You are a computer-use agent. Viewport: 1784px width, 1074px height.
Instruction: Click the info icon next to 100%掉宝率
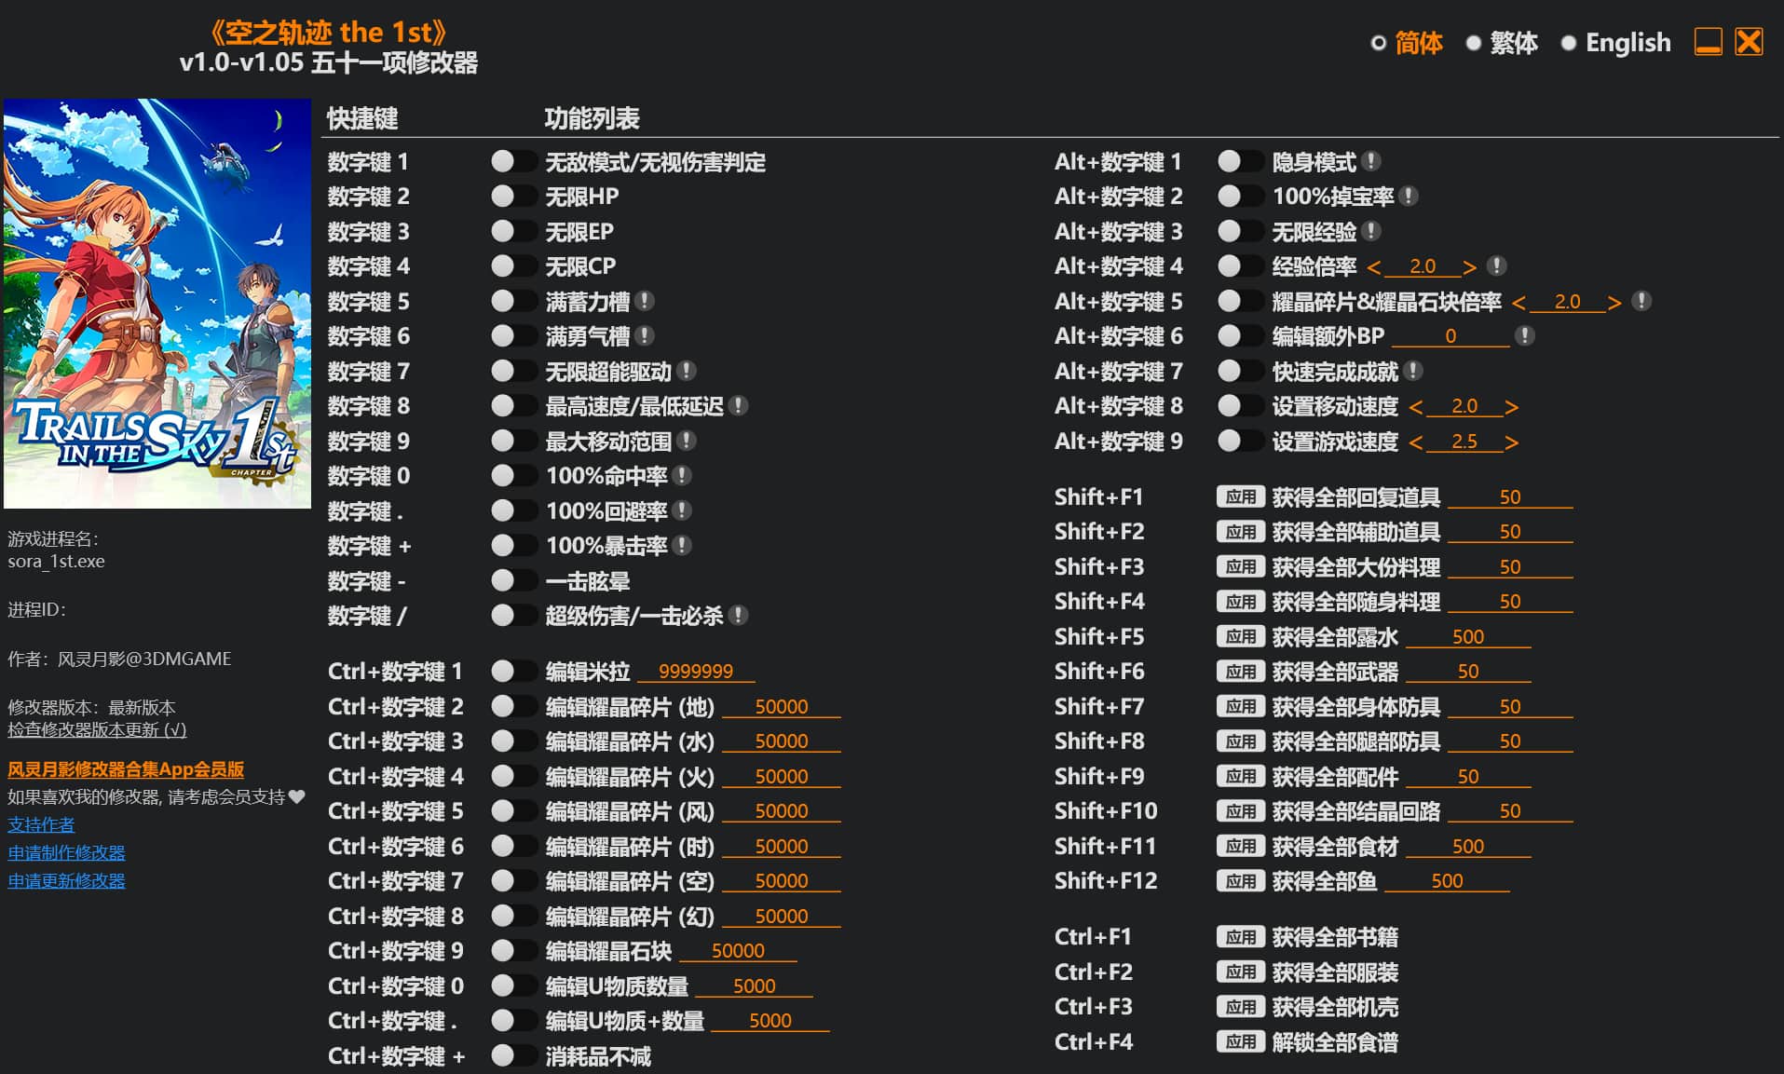point(1409,196)
